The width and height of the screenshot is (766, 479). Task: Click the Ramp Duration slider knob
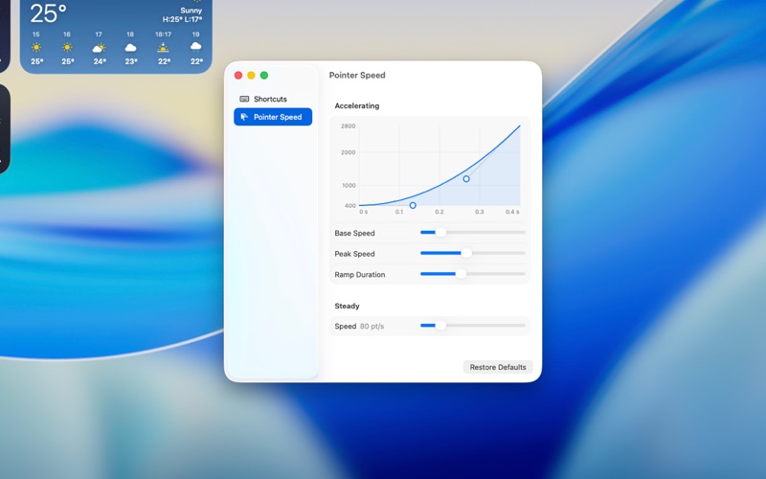pyautogui.click(x=461, y=274)
